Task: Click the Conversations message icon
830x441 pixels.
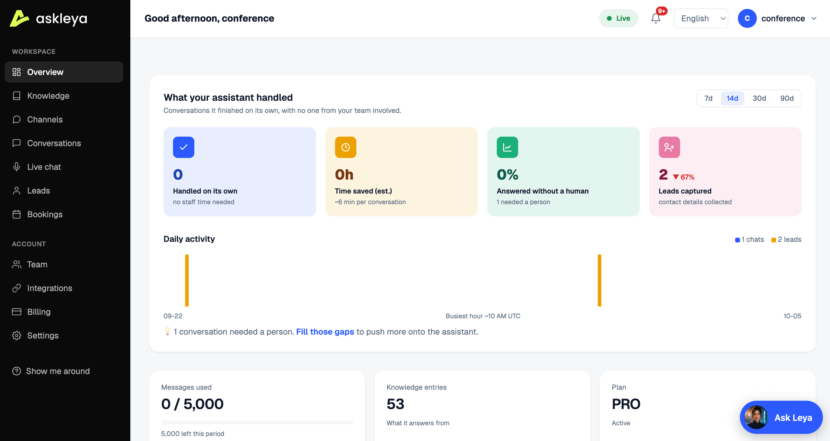Action: click(x=16, y=143)
